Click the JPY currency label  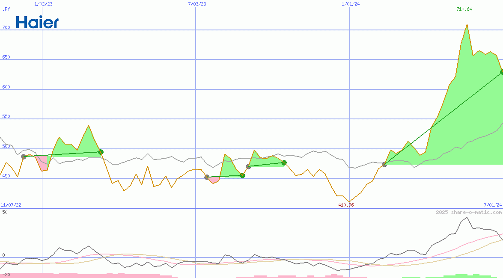(x=6, y=9)
